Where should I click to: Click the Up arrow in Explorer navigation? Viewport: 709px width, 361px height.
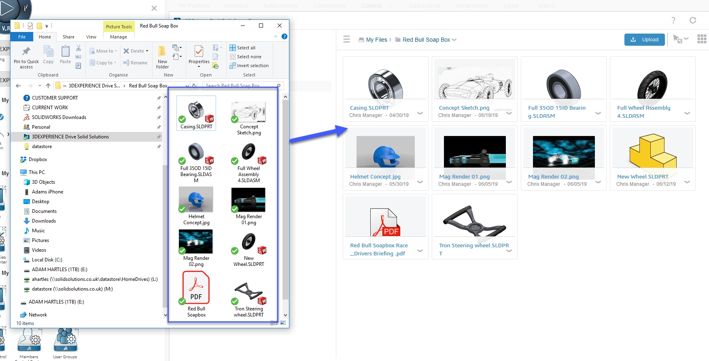pos(48,86)
